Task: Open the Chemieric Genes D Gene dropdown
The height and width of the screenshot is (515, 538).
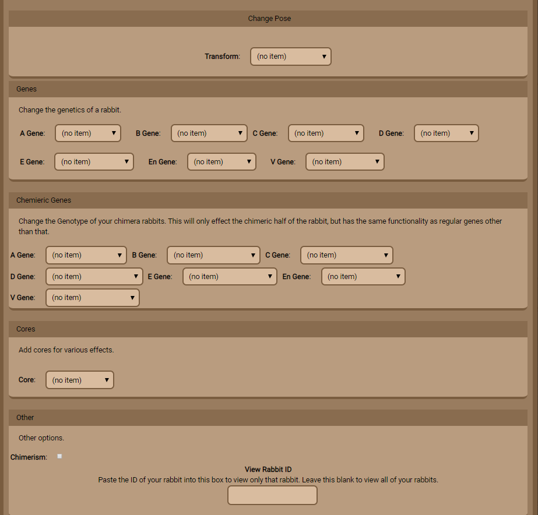Action: tap(94, 277)
